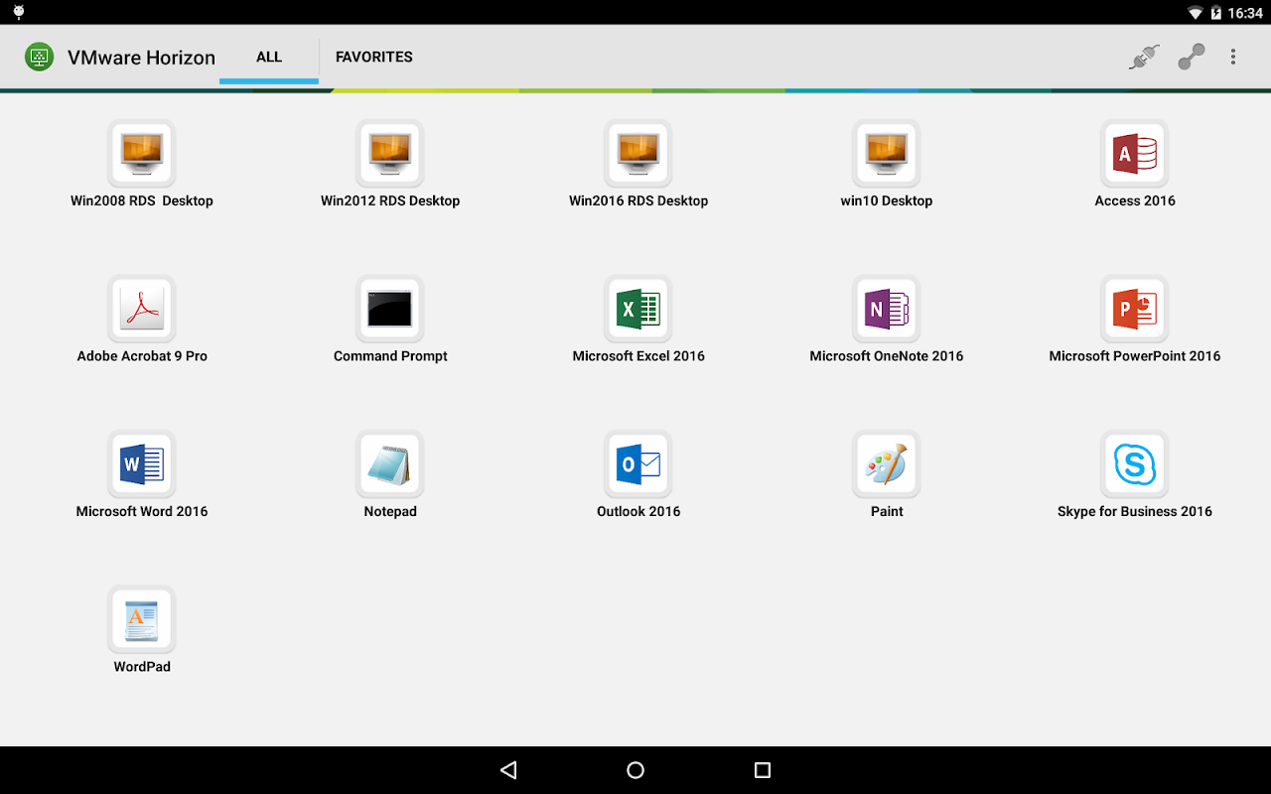The width and height of the screenshot is (1271, 794).
Task: Open the Notepad icon
Action: [x=390, y=463]
